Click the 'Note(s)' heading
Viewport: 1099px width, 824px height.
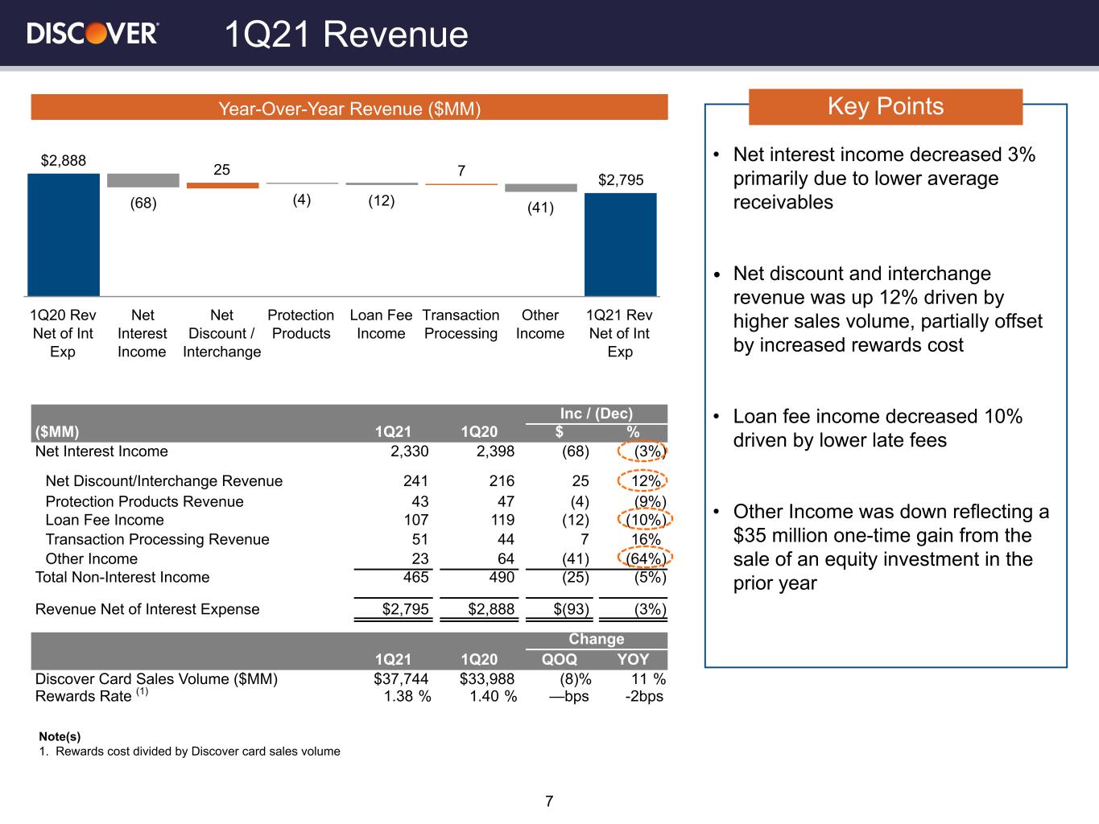60,736
